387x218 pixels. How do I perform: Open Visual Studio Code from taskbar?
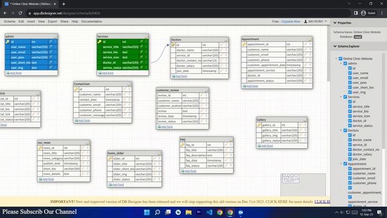(x=209, y=213)
